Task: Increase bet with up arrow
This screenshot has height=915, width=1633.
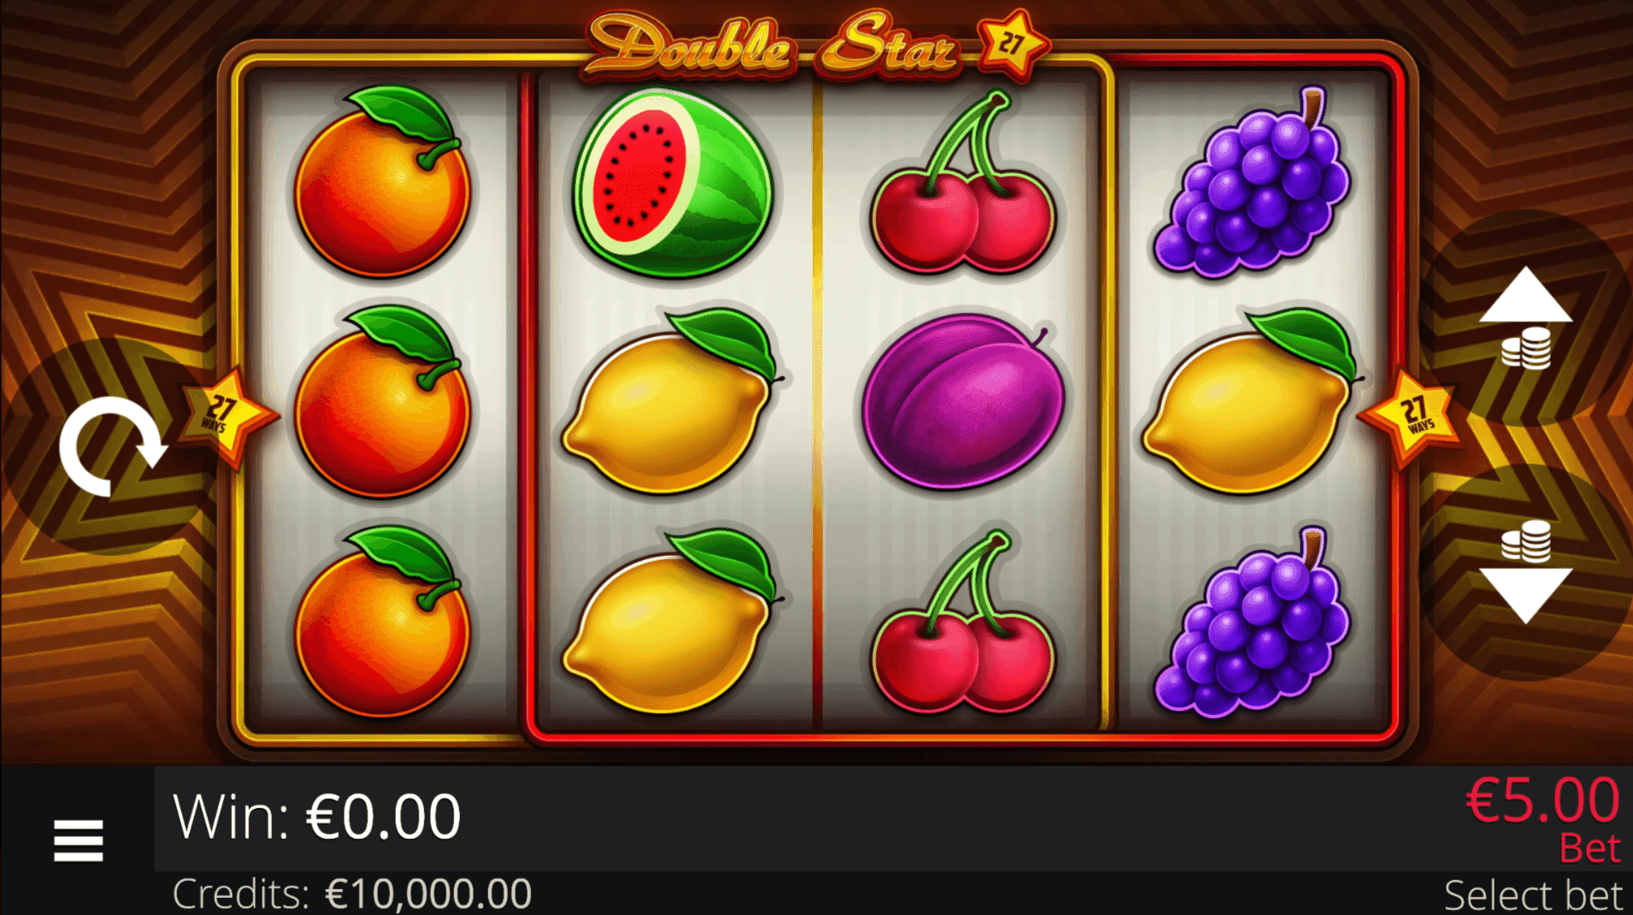Action: 1526,317
